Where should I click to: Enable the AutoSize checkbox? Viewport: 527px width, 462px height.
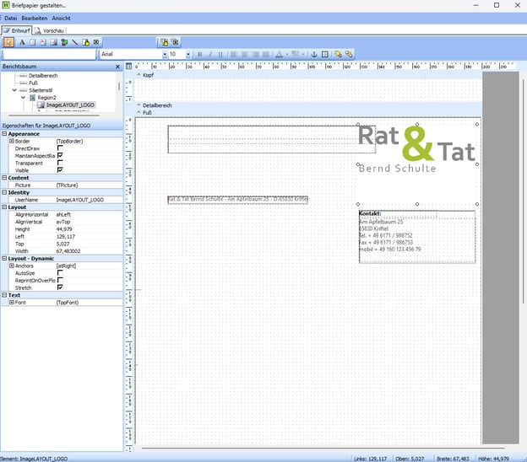click(59, 272)
